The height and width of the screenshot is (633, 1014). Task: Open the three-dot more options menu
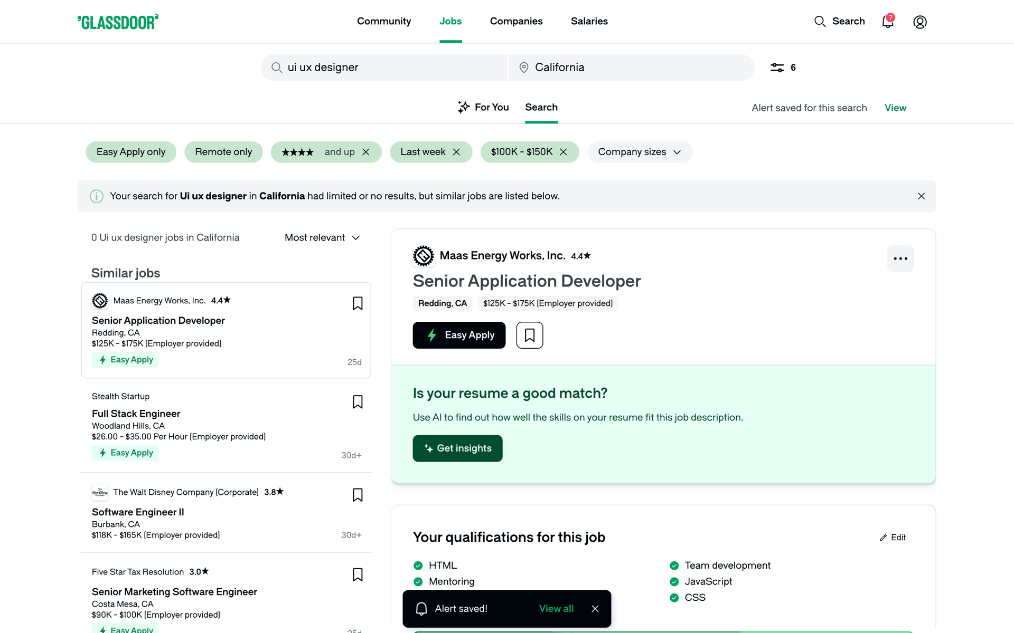[x=900, y=258]
